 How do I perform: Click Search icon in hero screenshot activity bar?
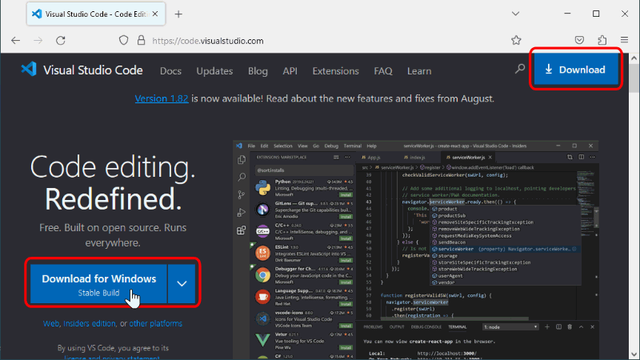pyautogui.click(x=242, y=177)
